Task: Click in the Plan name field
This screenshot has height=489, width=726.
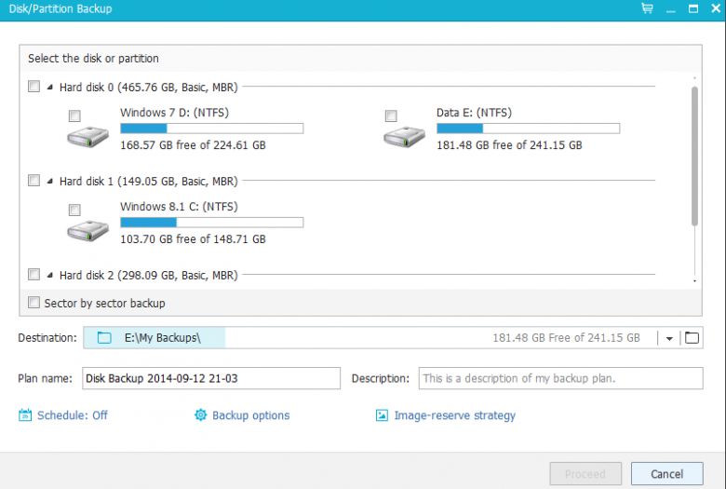Action: [x=211, y=378]
